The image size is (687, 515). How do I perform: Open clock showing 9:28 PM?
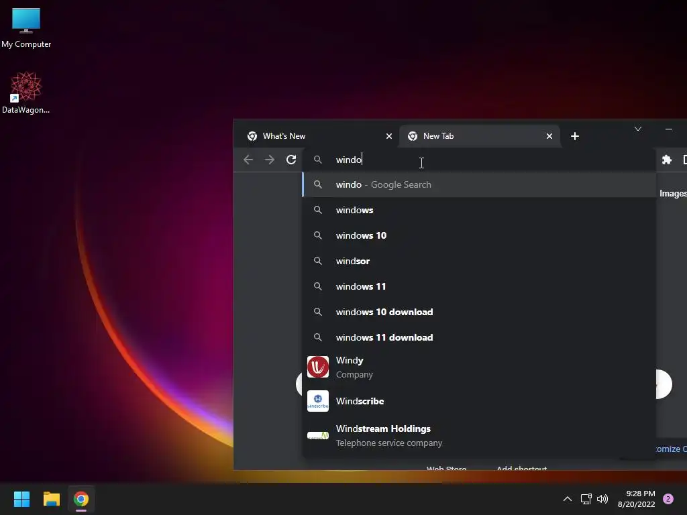coord(636,499)
